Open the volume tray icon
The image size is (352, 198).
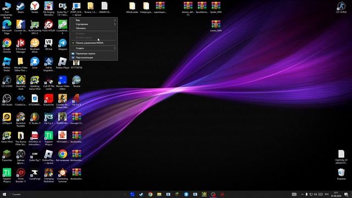(x=316, y=194)
